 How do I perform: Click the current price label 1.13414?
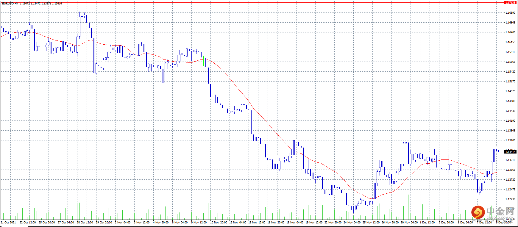[510, 152]
